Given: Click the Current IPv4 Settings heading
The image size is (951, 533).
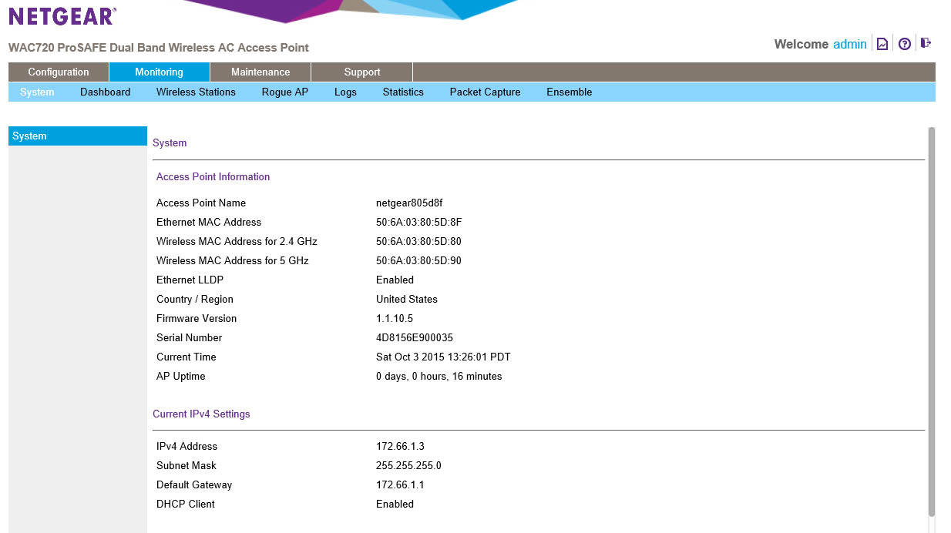Looking at the screenshot, I should [x=201, y=414].
